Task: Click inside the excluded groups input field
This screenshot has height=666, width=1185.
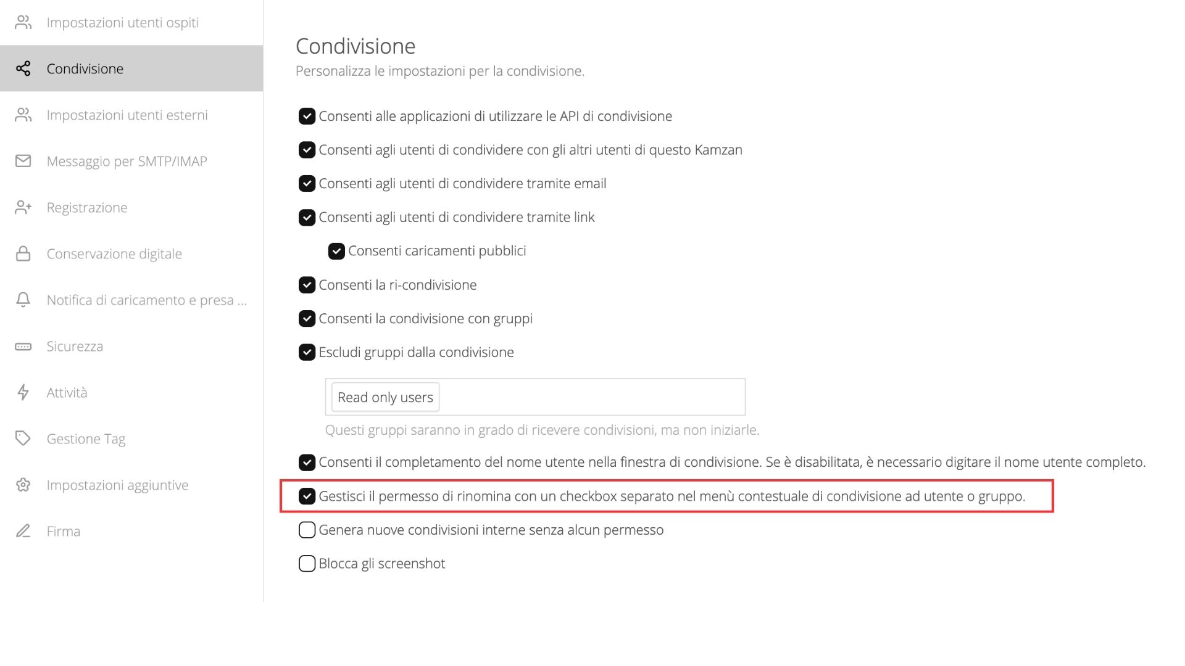Action: [591, 397]
